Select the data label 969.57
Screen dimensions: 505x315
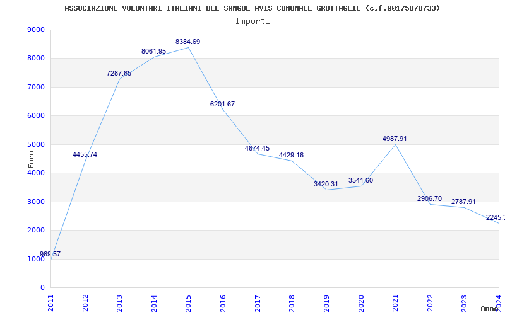pyautogui.click(x=50, y=254)
